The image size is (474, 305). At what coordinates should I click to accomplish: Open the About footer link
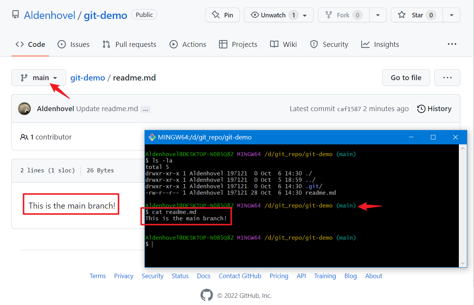point(374,276)
